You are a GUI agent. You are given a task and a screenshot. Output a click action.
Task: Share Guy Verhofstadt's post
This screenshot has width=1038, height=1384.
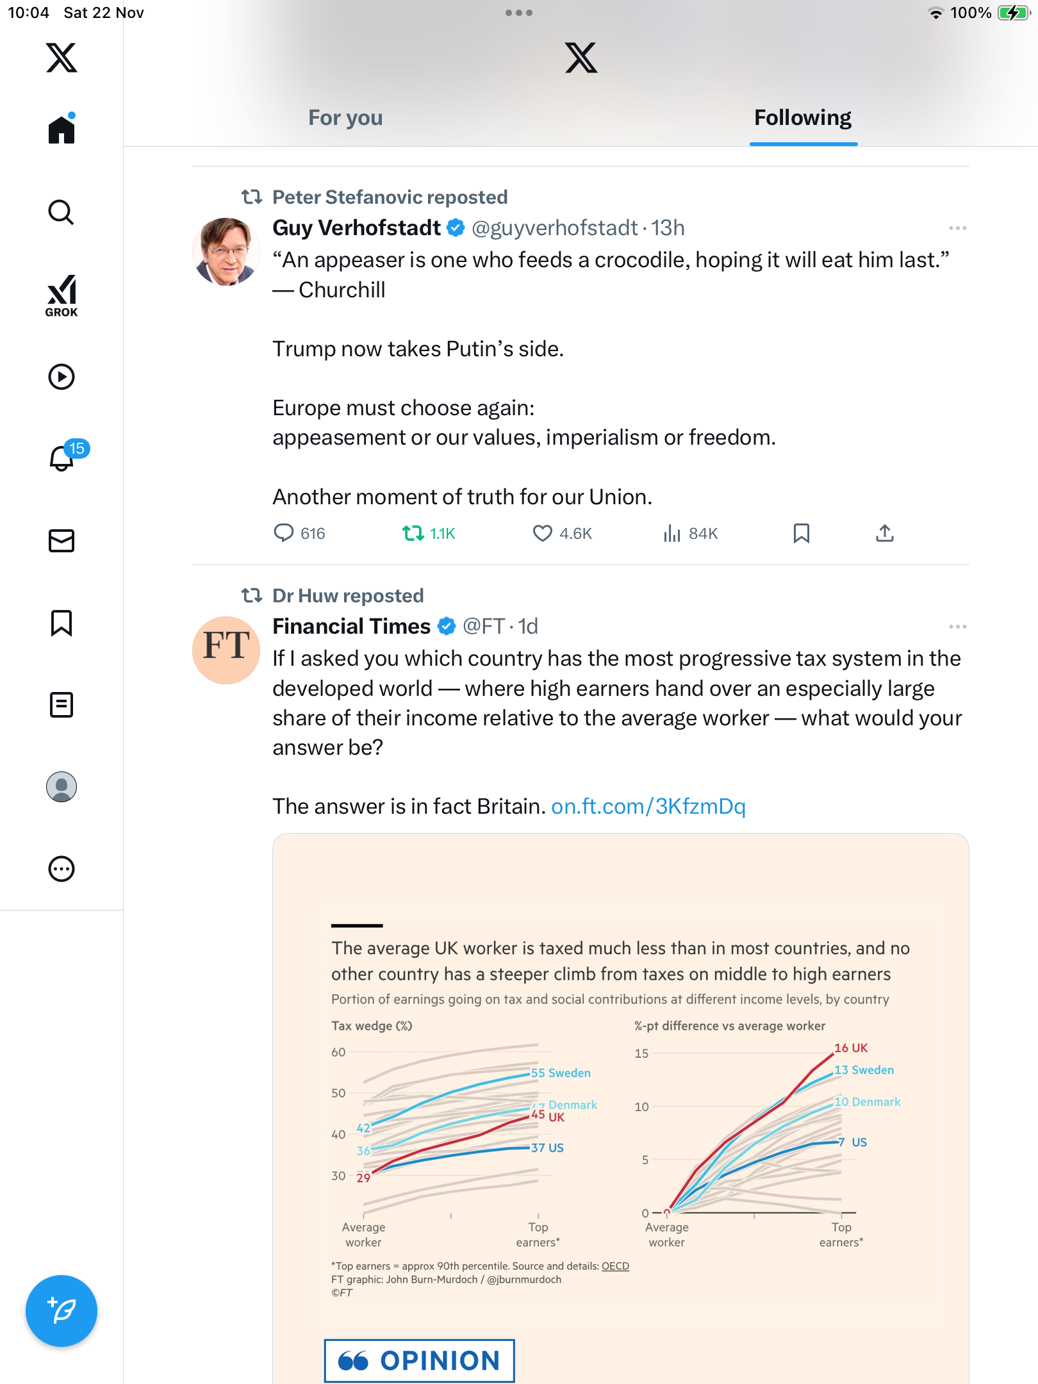click(x=884, y=533)
